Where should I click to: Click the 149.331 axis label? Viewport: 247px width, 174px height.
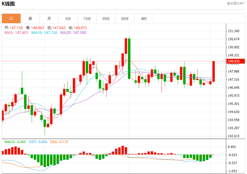point(234,55)
